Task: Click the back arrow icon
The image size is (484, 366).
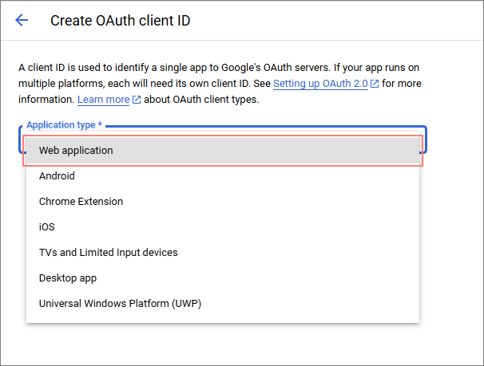Action: click(22, 21)
